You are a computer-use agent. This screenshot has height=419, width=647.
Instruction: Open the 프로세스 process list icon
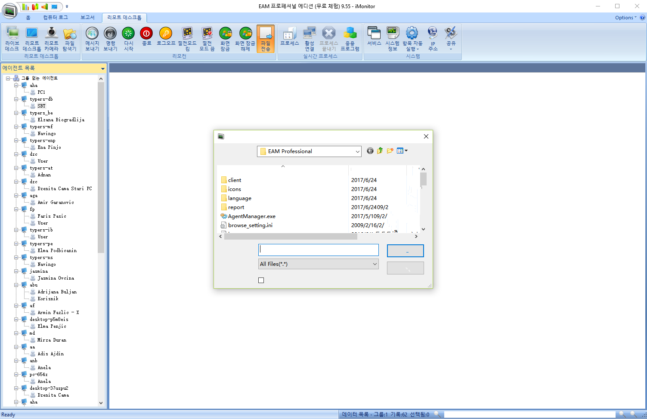click(x=289, y=36)
